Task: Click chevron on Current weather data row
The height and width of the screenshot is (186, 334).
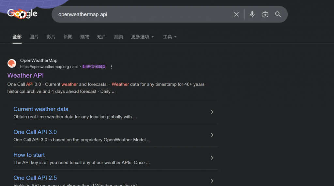Action: point(212,112)
